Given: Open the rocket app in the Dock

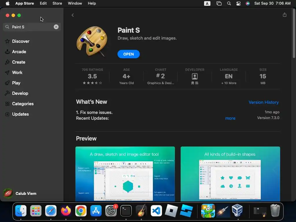Looking at the screenshot, I should 223,211.
